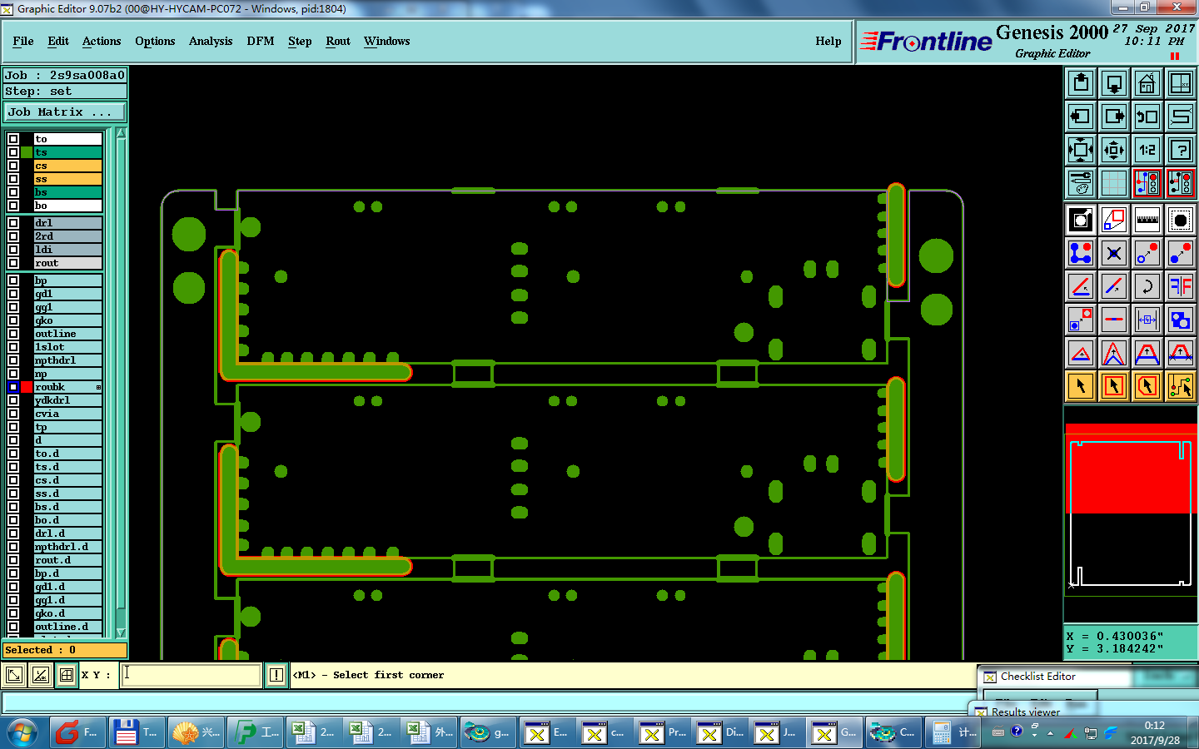The height and width of the screenshot is (749, 1199).
Task: Toggle checkbox for layer 'ts'
Action: pyautogui.click(x=13, y=152)
